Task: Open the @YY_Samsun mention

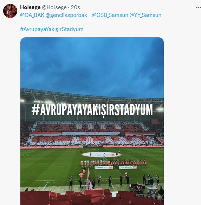Action: (145, 15)
